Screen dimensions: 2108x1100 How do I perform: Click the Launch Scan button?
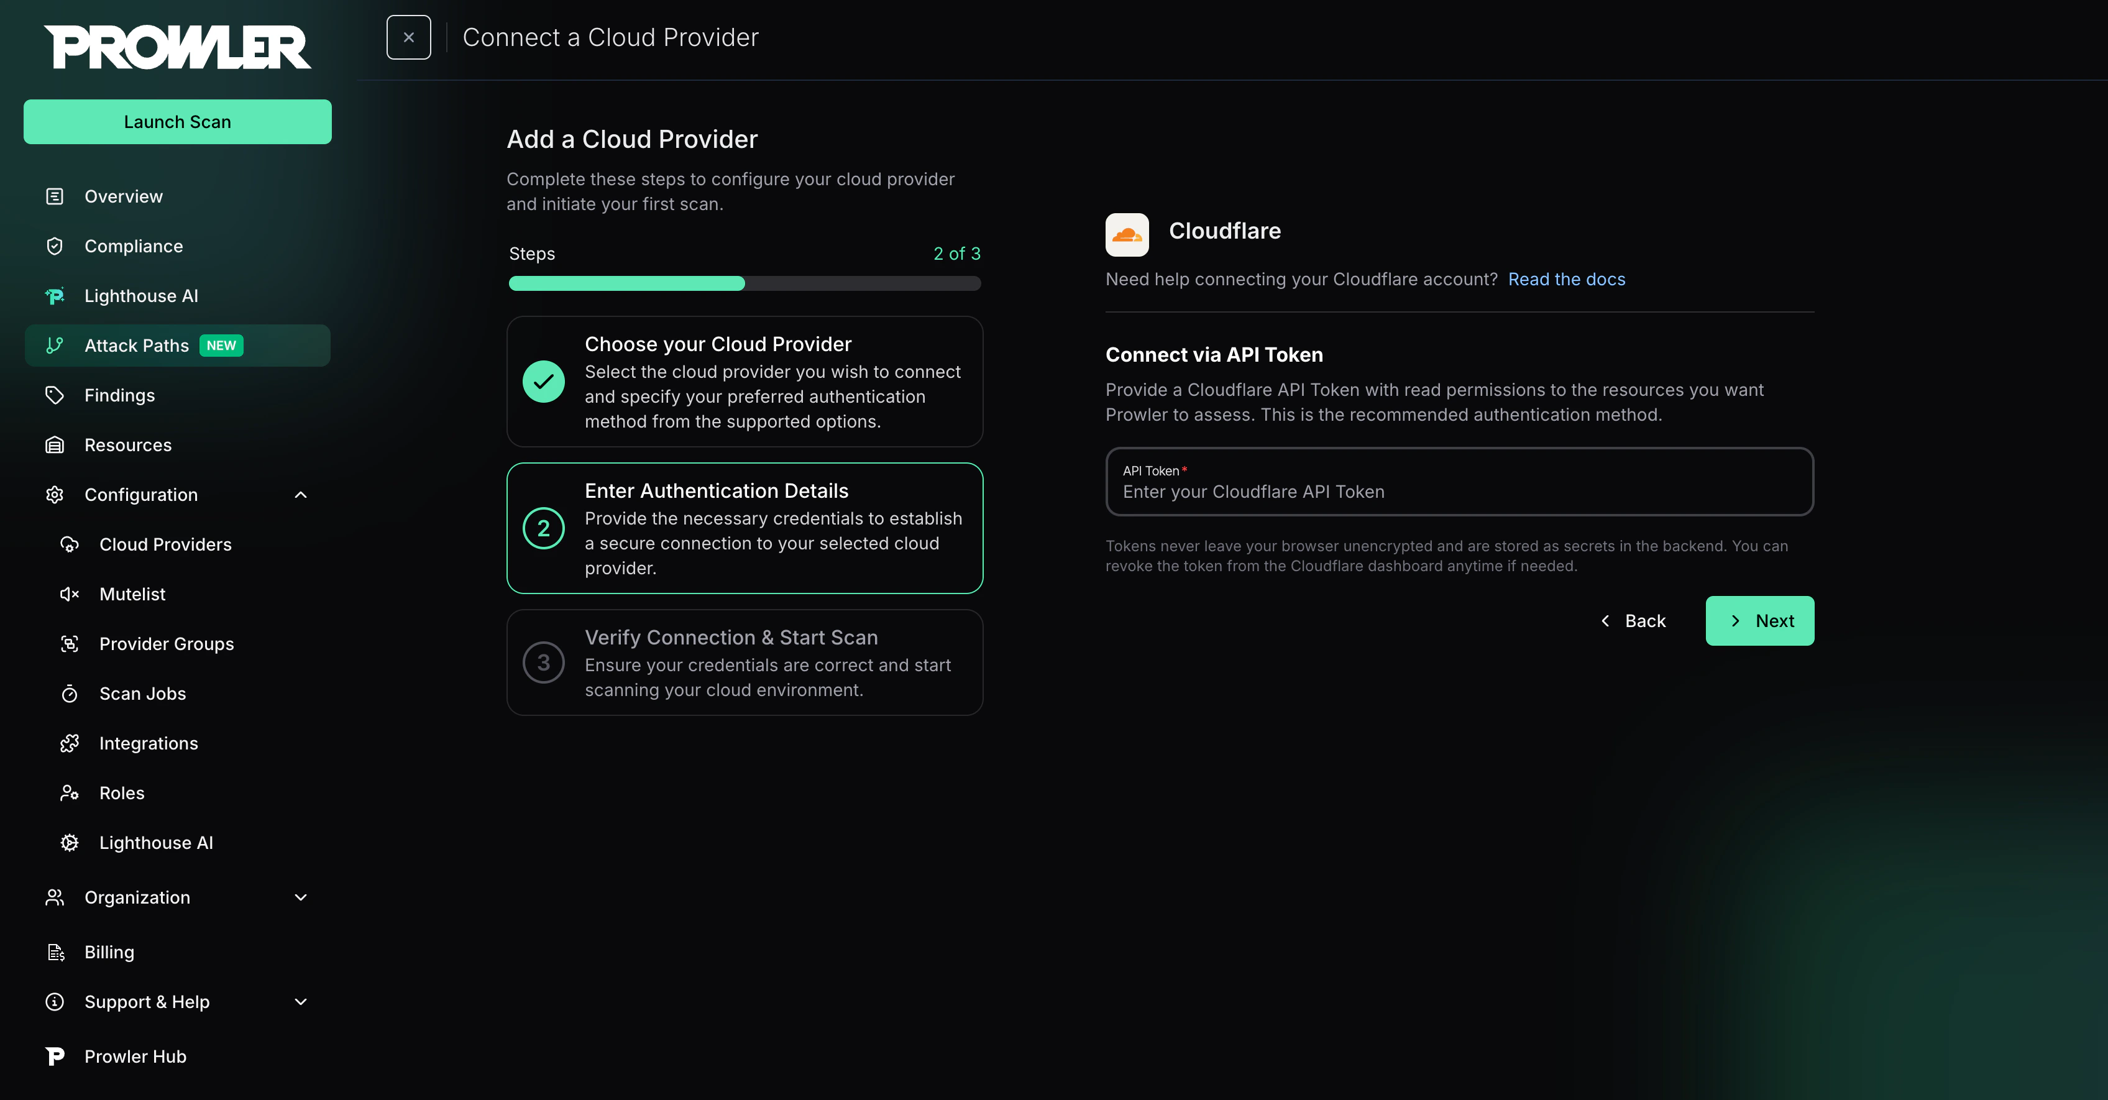pyautogui.click(x=176, y=121)
